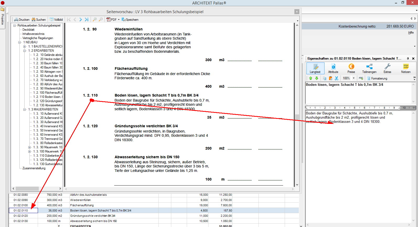
Task: Click the green down arrow in Eigenschaften
Action: [317, 78]
